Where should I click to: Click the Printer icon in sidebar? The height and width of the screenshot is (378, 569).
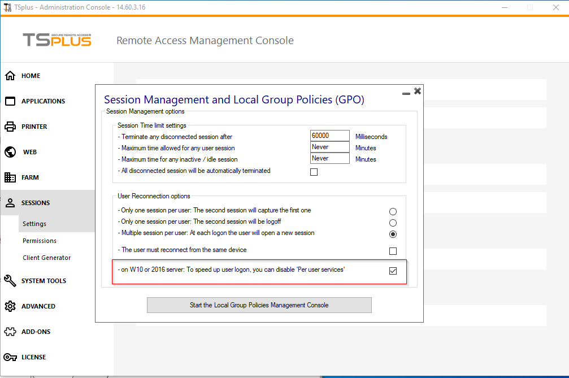click(10, 127)
